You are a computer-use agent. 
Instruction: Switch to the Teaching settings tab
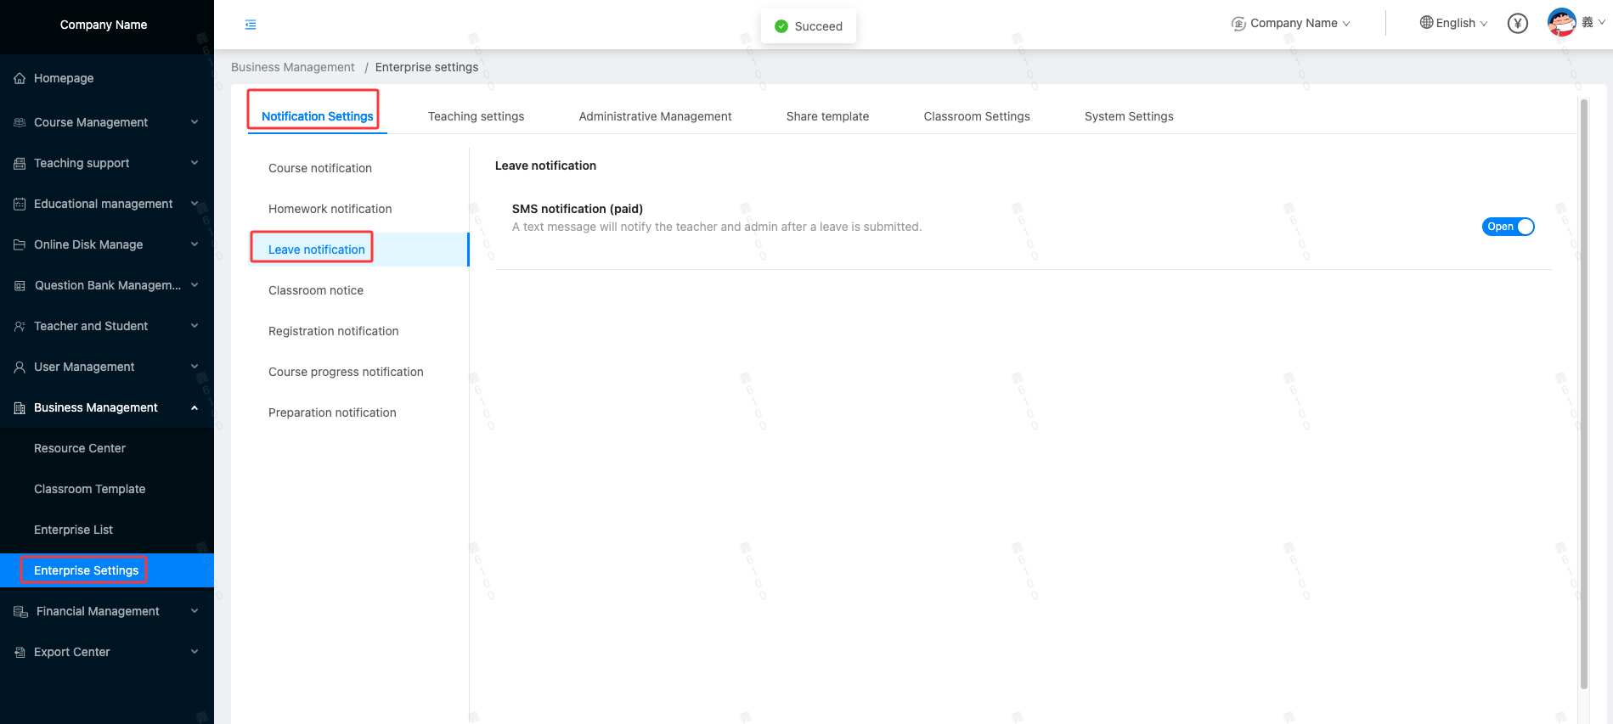tap(476, 116)
